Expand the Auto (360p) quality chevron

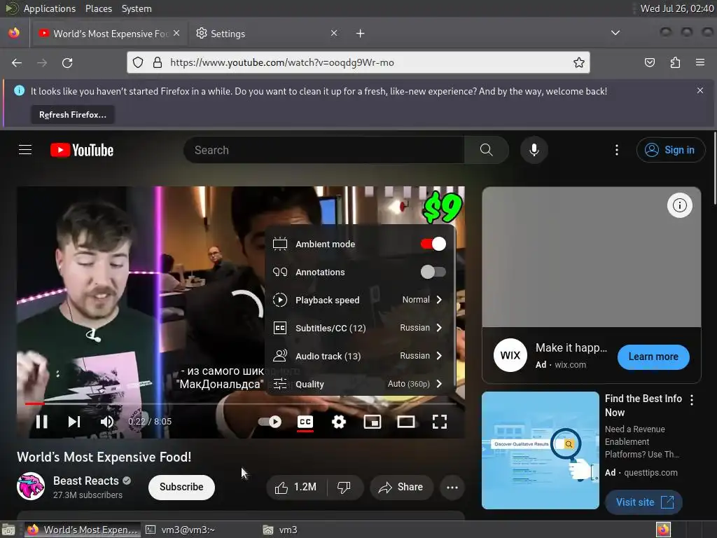439,384
